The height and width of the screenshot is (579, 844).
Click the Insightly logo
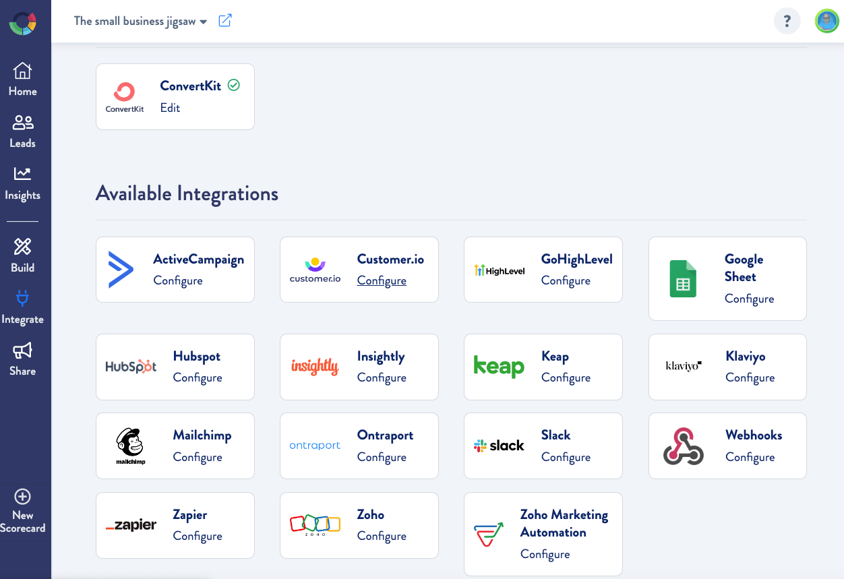(x=315, y=366)
